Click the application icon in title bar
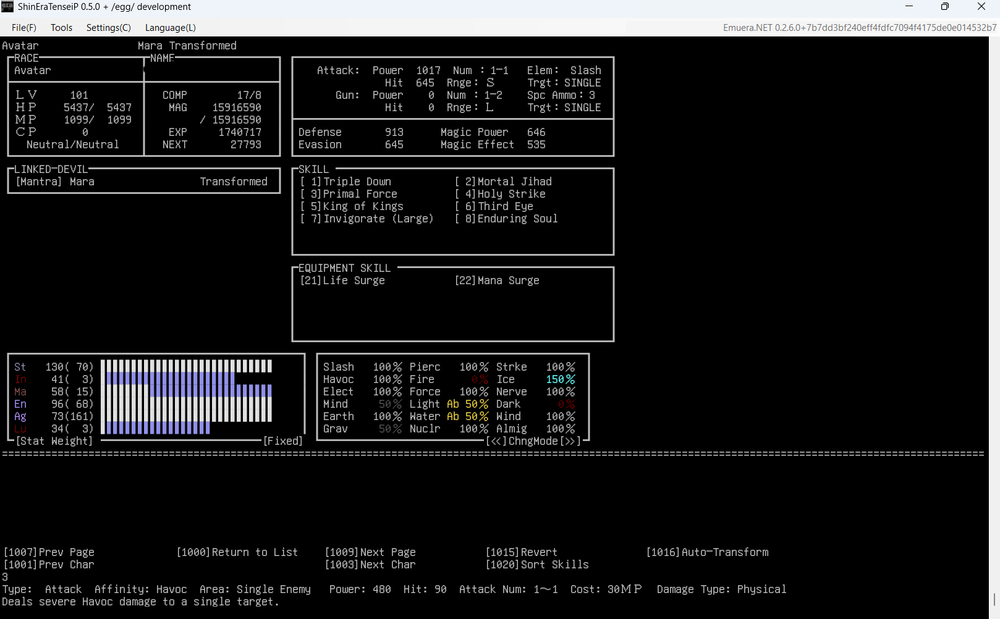The width and height of the screenshot is (1000, 619). pyautogui.click(x=7, y=7)
